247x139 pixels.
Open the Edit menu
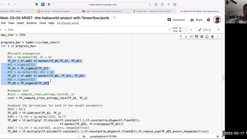click(3, 23)
